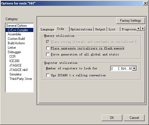Switch to the Language tab
Image resolution: width=149 pixels, height=125 pixels.
tap(47, 29)
